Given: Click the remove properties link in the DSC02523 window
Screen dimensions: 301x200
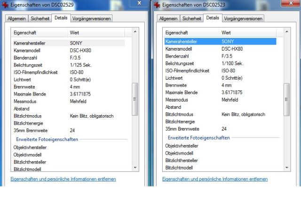Looking at the screenshot, I should (215, 179).
